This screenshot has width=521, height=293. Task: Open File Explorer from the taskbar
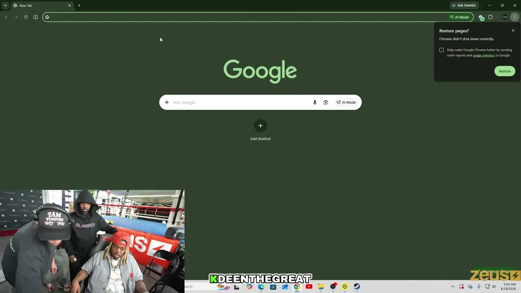click(x=321, y=286)
